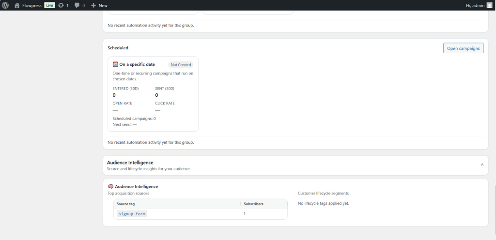Screen dimensions: 496x240
Task: Click the CLICK RATE label
Action: tap(165, 103)
